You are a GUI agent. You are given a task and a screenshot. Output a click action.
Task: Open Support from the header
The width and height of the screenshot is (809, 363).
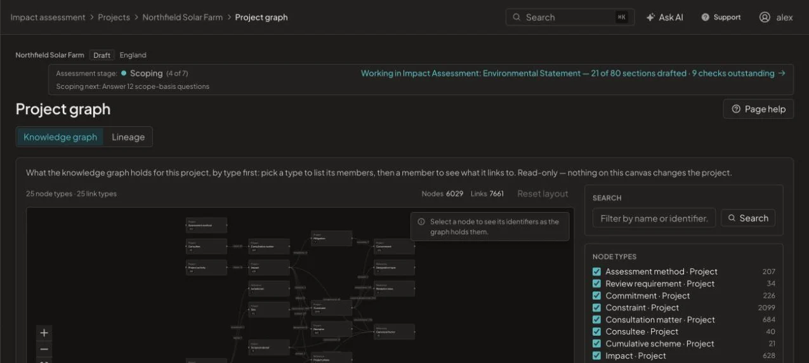(x=721, y=17)
